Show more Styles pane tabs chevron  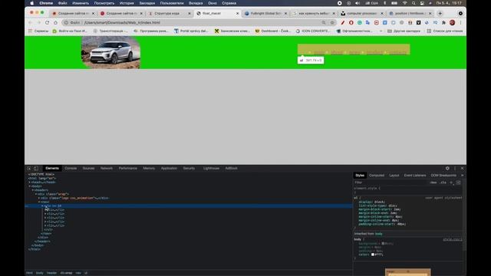[462, 176]
